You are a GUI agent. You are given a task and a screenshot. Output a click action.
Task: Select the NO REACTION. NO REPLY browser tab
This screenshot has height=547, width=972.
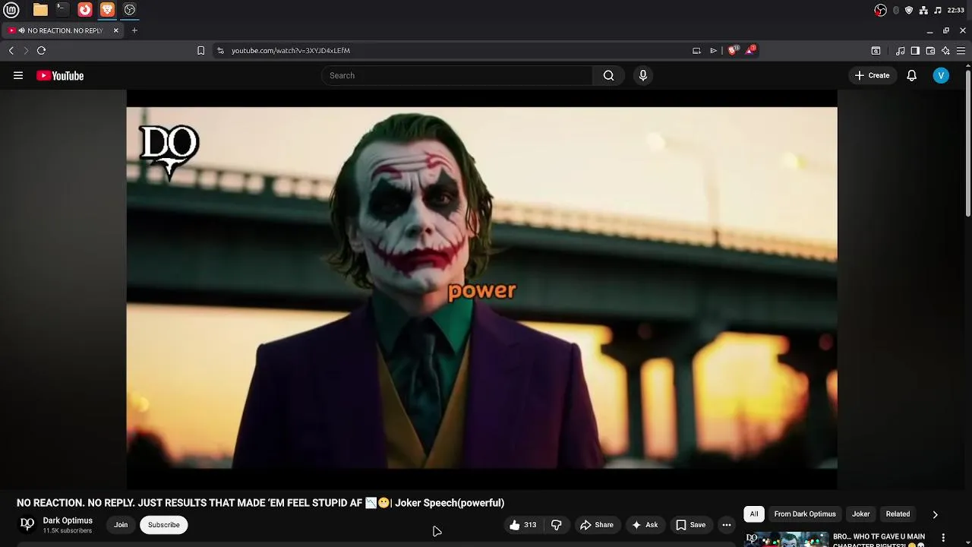(62, 30)
